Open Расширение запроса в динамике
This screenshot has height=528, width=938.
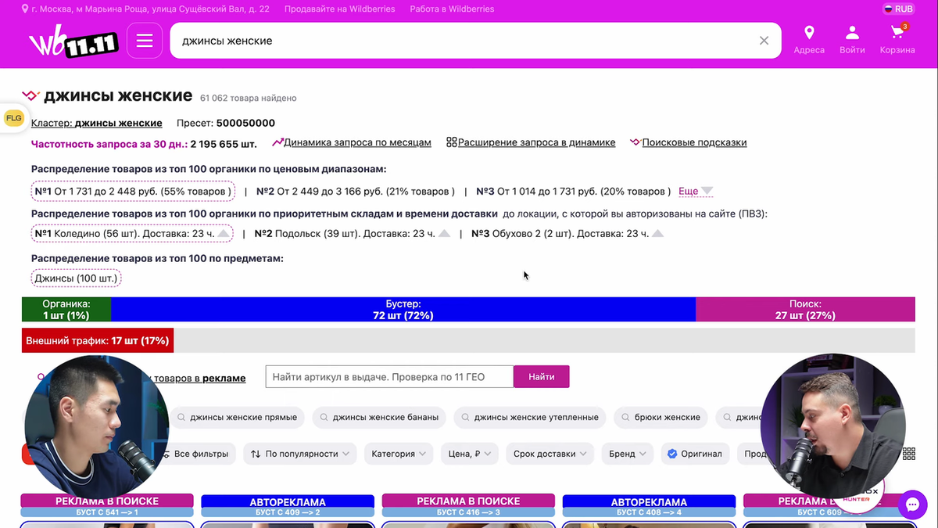click(x=531, y=142)
